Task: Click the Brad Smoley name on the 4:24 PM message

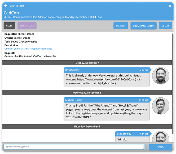Action: pyautogui.click(x=72, y=70)
